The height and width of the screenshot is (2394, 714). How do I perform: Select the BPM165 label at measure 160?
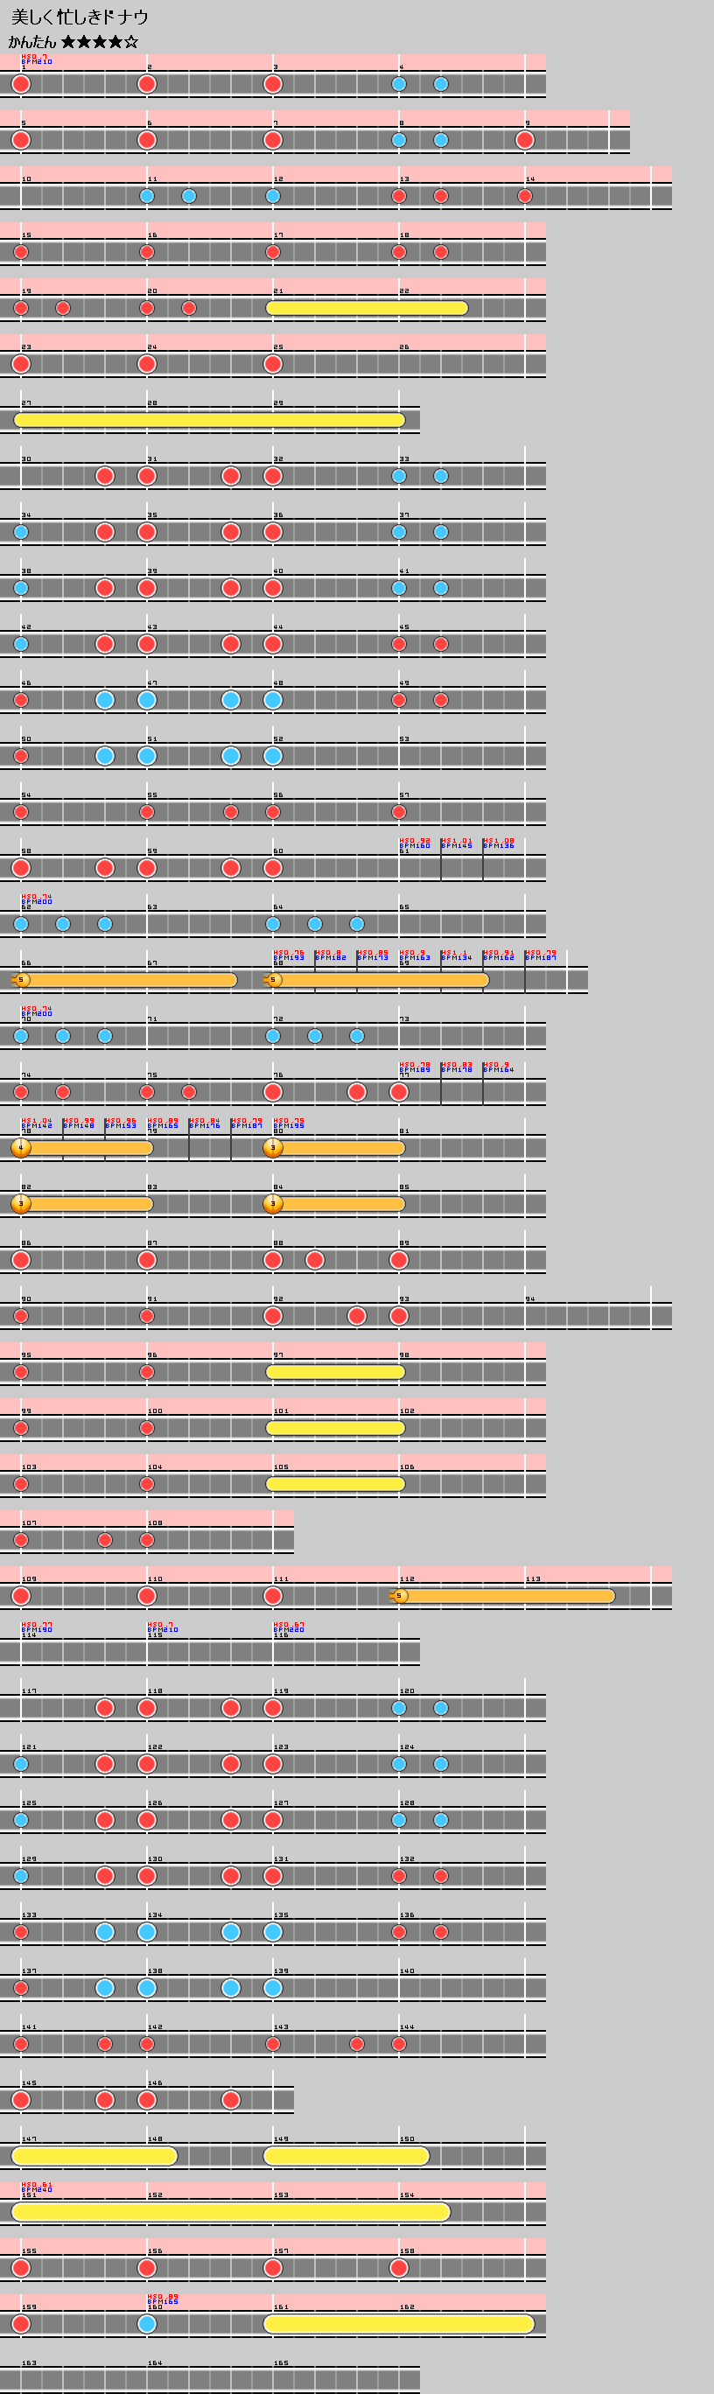point(163,2302)
